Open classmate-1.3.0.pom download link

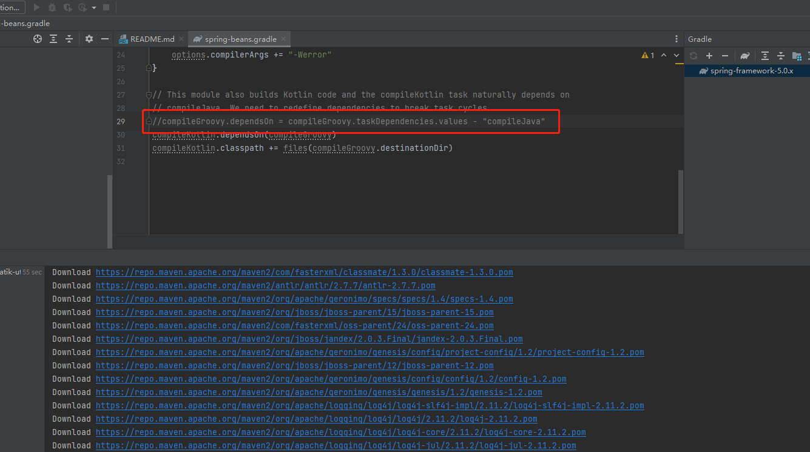pos(304,273)
